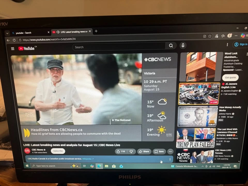Open the Wood Look Aluminum sponsored ad thumbnail
The image size is (248, 186).
coord(202,67)
